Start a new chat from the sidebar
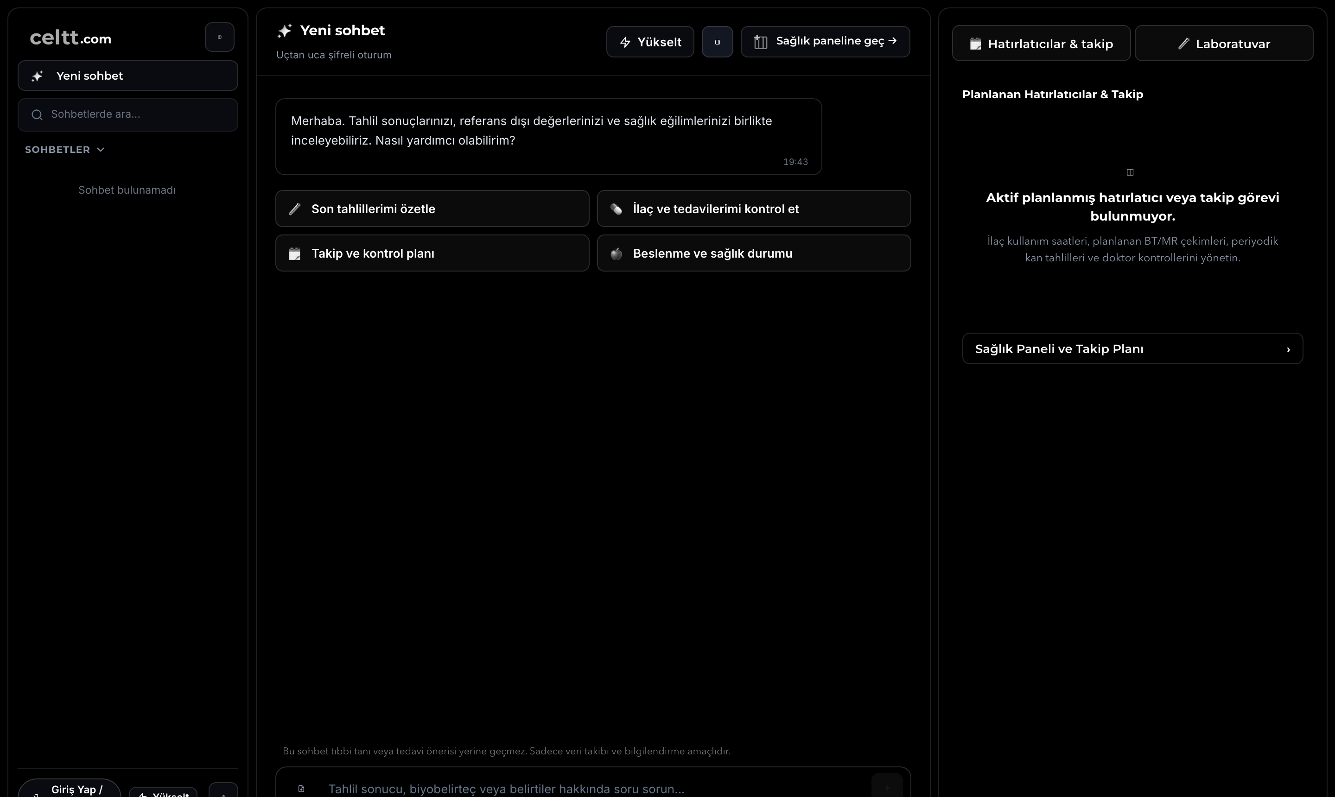Screen dimensions: 1335x797 [128, 76]
